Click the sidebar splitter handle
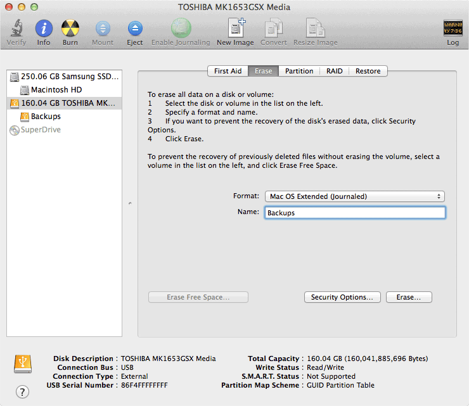The height and width of the screenshot is (406, 469). 130,203
